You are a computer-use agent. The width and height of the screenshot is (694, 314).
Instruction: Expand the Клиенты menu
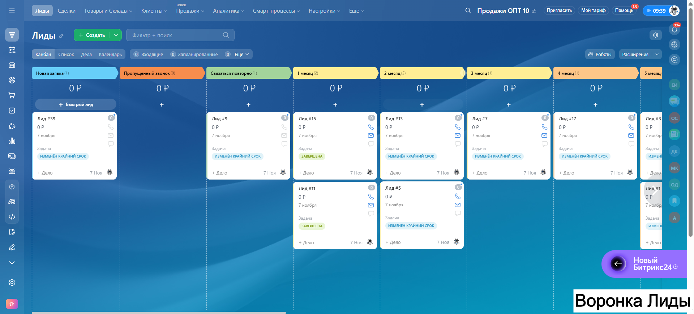pyautogui.click(x=154, y=11)
